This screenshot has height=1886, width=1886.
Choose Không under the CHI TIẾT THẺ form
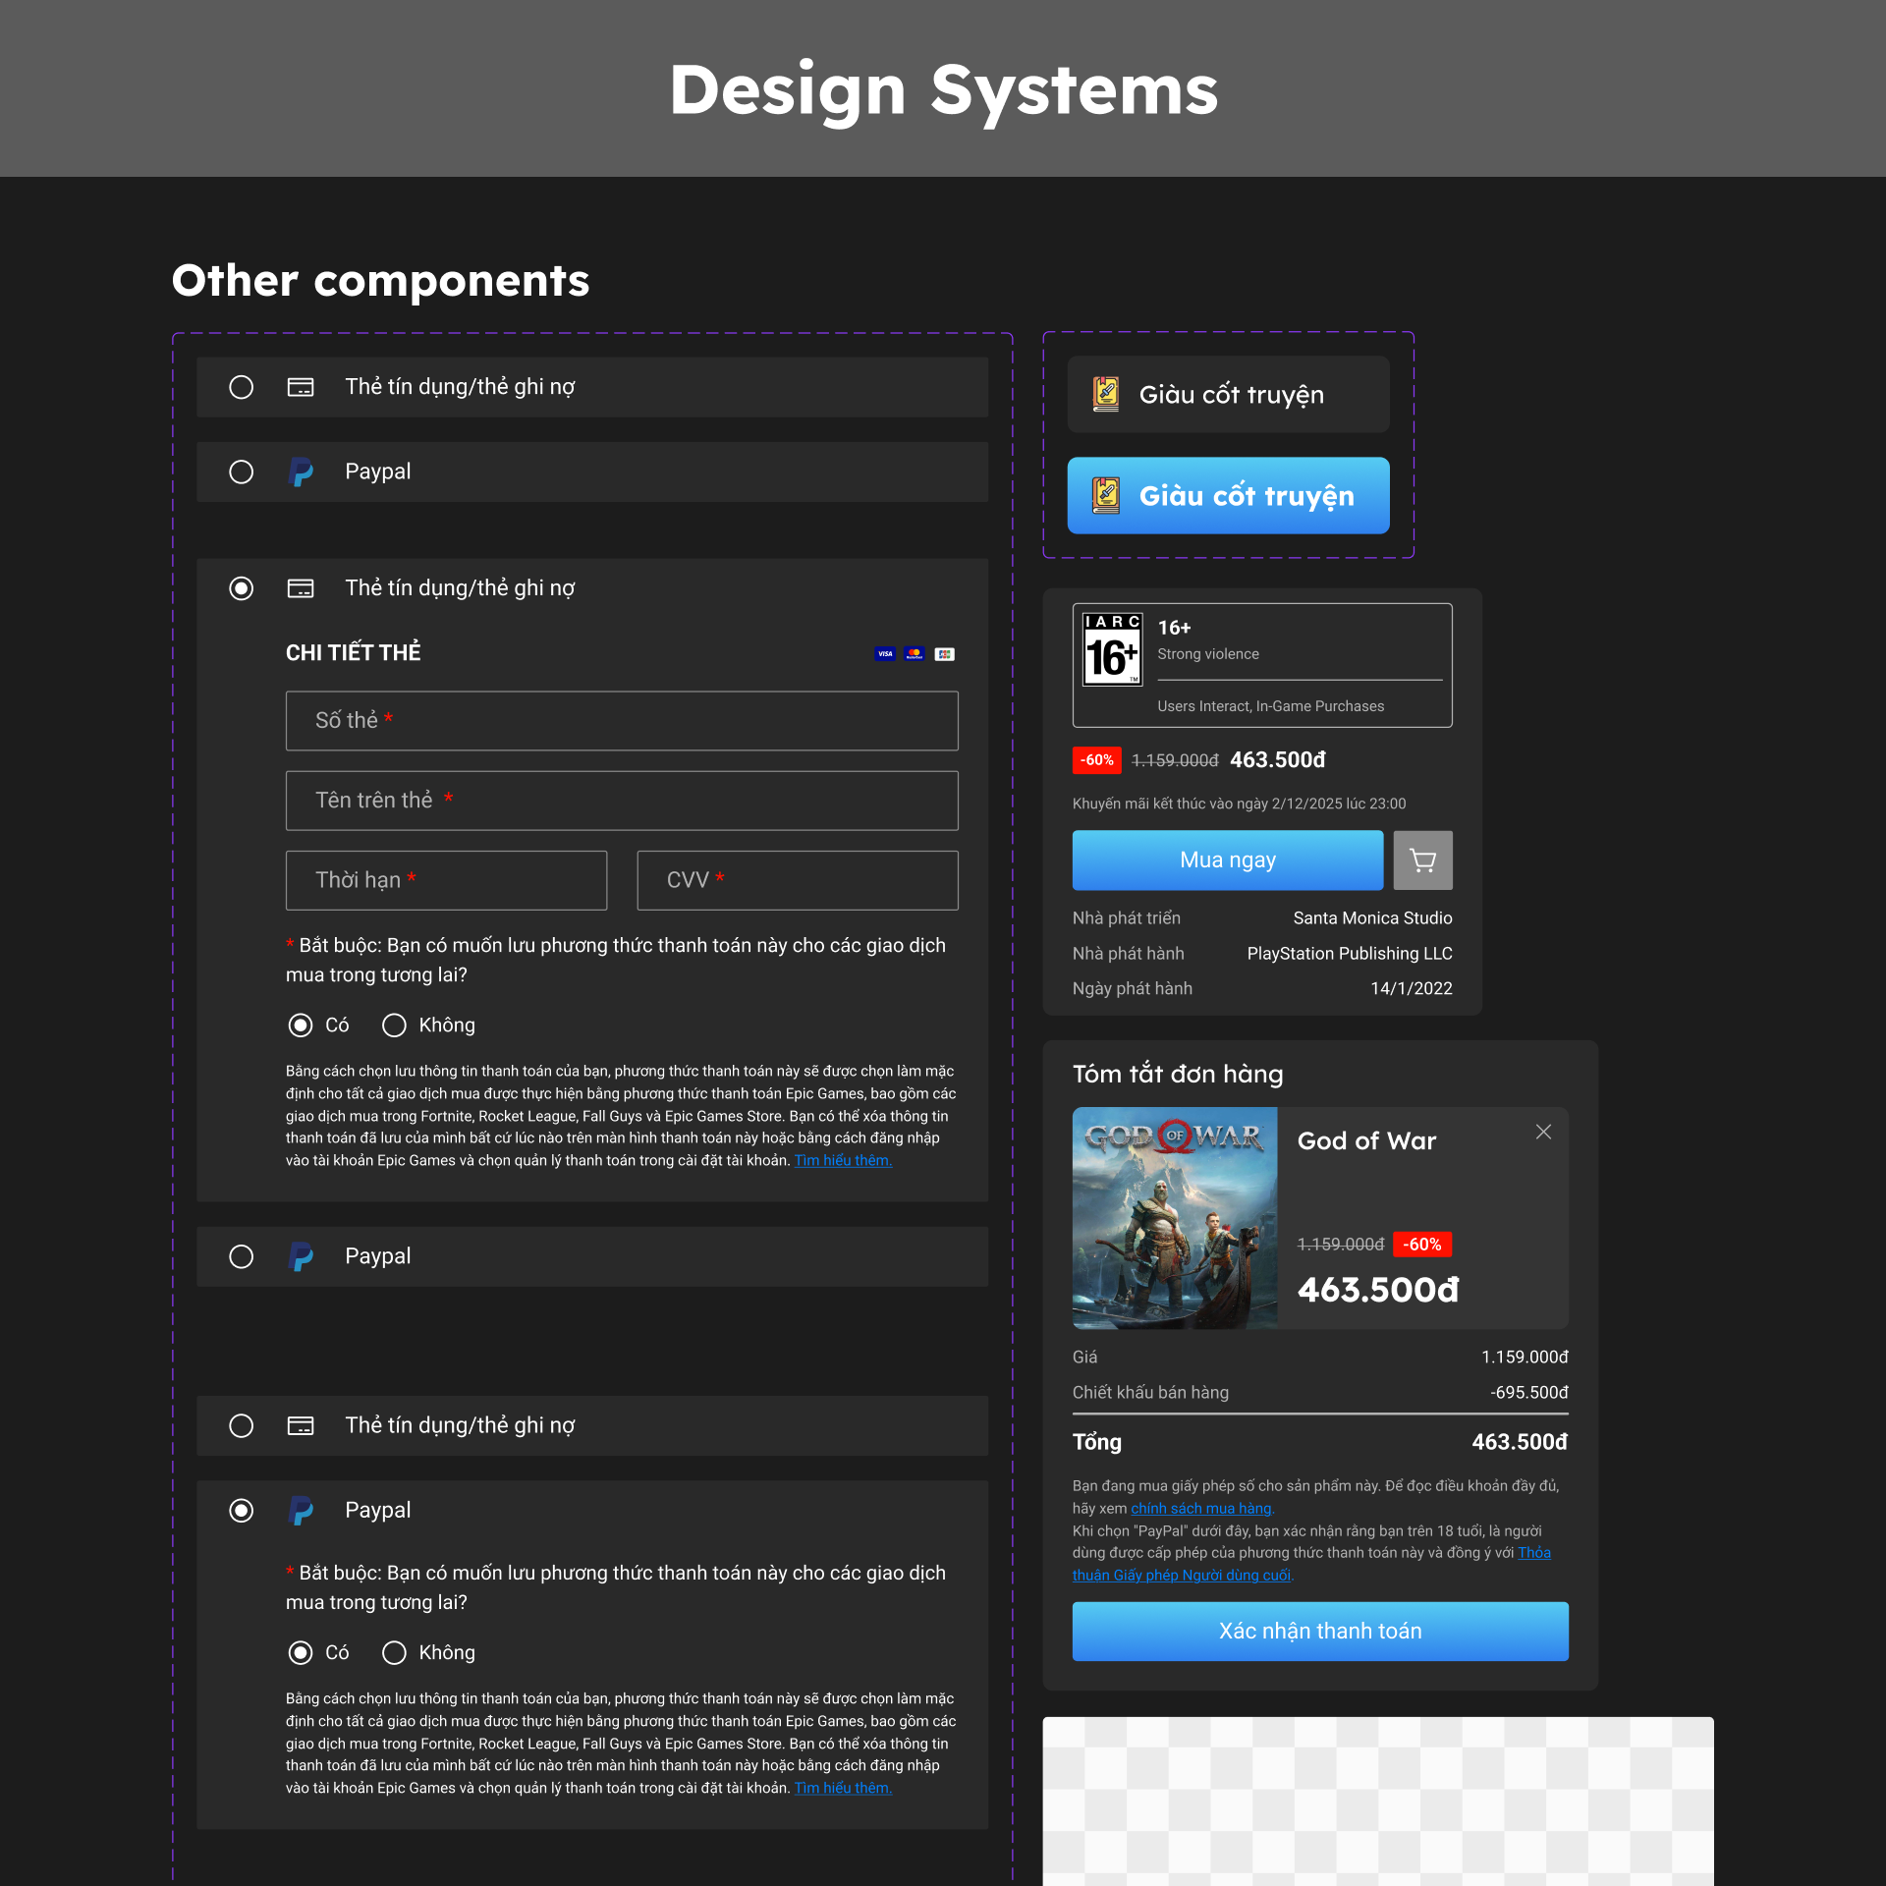(x=394, y=1026)
